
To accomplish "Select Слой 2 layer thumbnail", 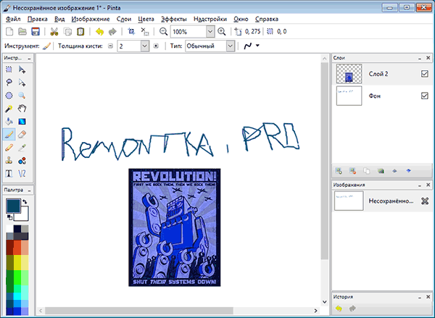I will pyautogui.click(x=349, y=74).
